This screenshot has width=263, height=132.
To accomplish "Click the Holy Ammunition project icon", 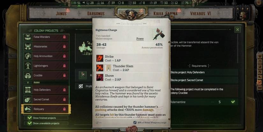I will (x=28, y=56).
